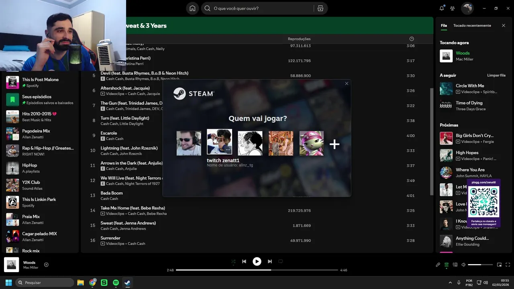The width and height of the screenshot is (514, 289).
Task: Open File Explorer from the taskbar
Action: point(80,283)
